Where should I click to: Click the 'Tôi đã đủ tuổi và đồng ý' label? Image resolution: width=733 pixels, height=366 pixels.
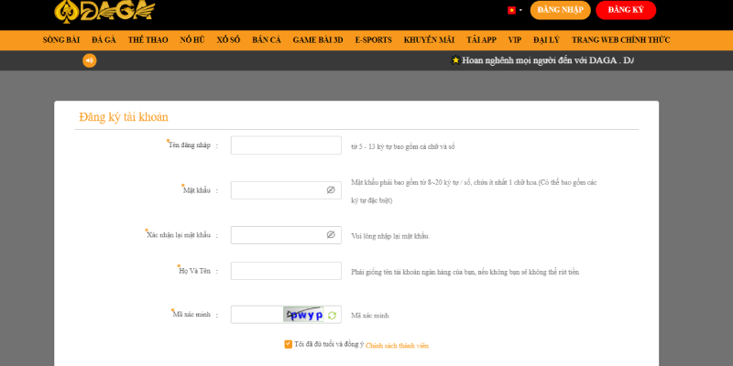pos(329,345)
